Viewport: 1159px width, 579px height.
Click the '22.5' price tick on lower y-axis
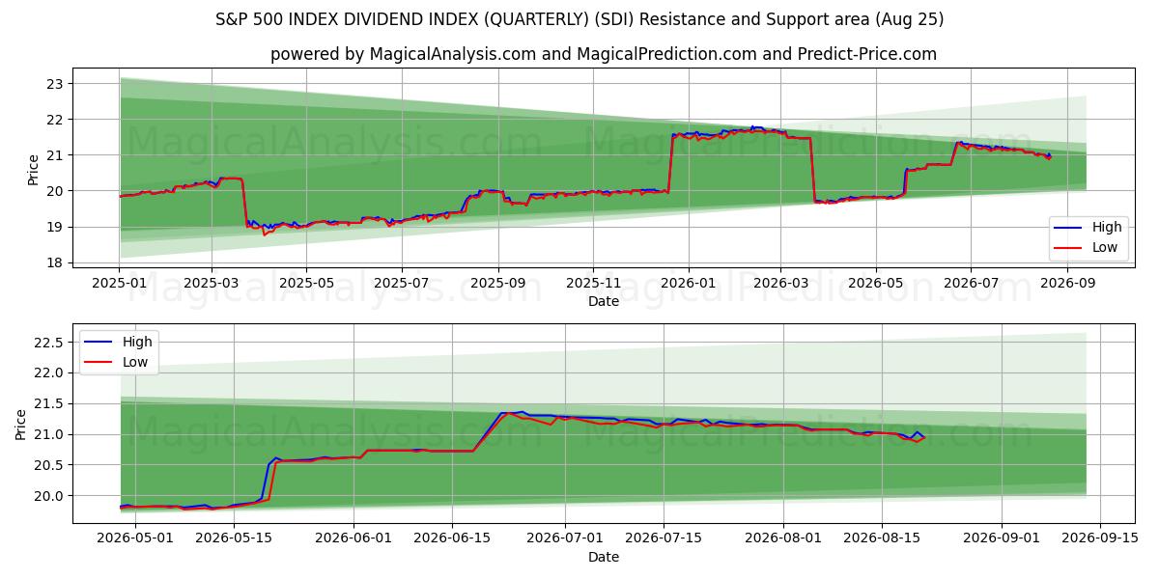pos(49,343)
